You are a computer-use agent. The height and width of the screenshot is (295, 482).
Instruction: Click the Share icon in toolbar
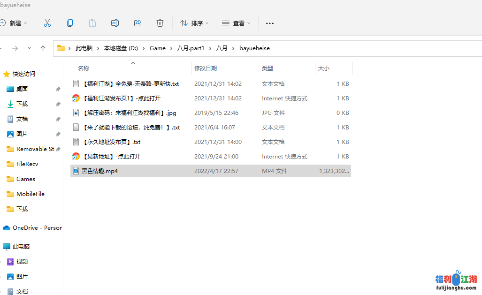point(138,23)
